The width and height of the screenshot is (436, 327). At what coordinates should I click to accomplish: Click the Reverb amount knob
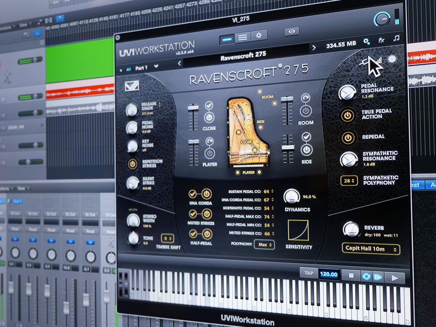(351, 229)
